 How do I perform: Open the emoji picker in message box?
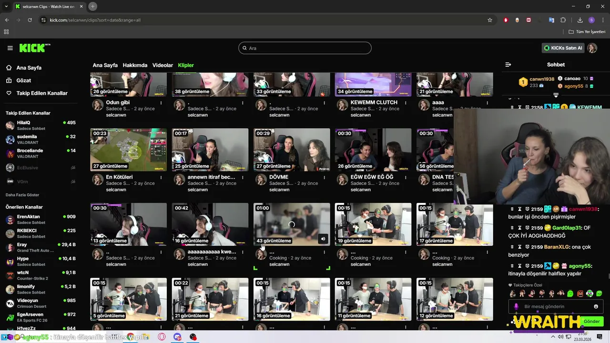(x=596, y=306)
